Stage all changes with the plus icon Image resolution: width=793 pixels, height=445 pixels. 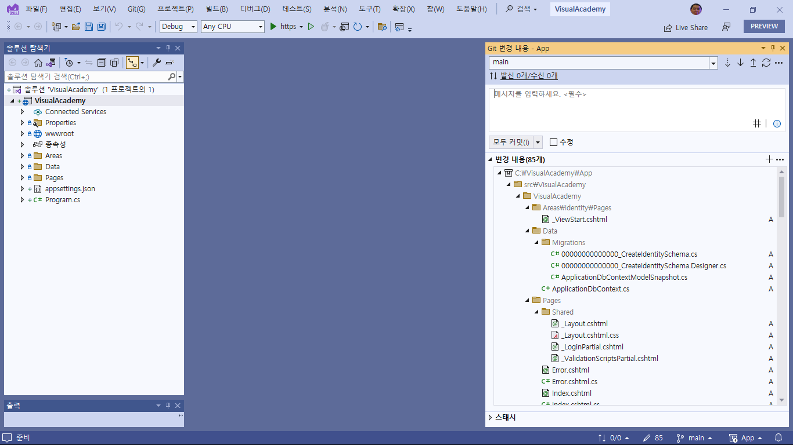pyautogui.click(x=769, y=159)
